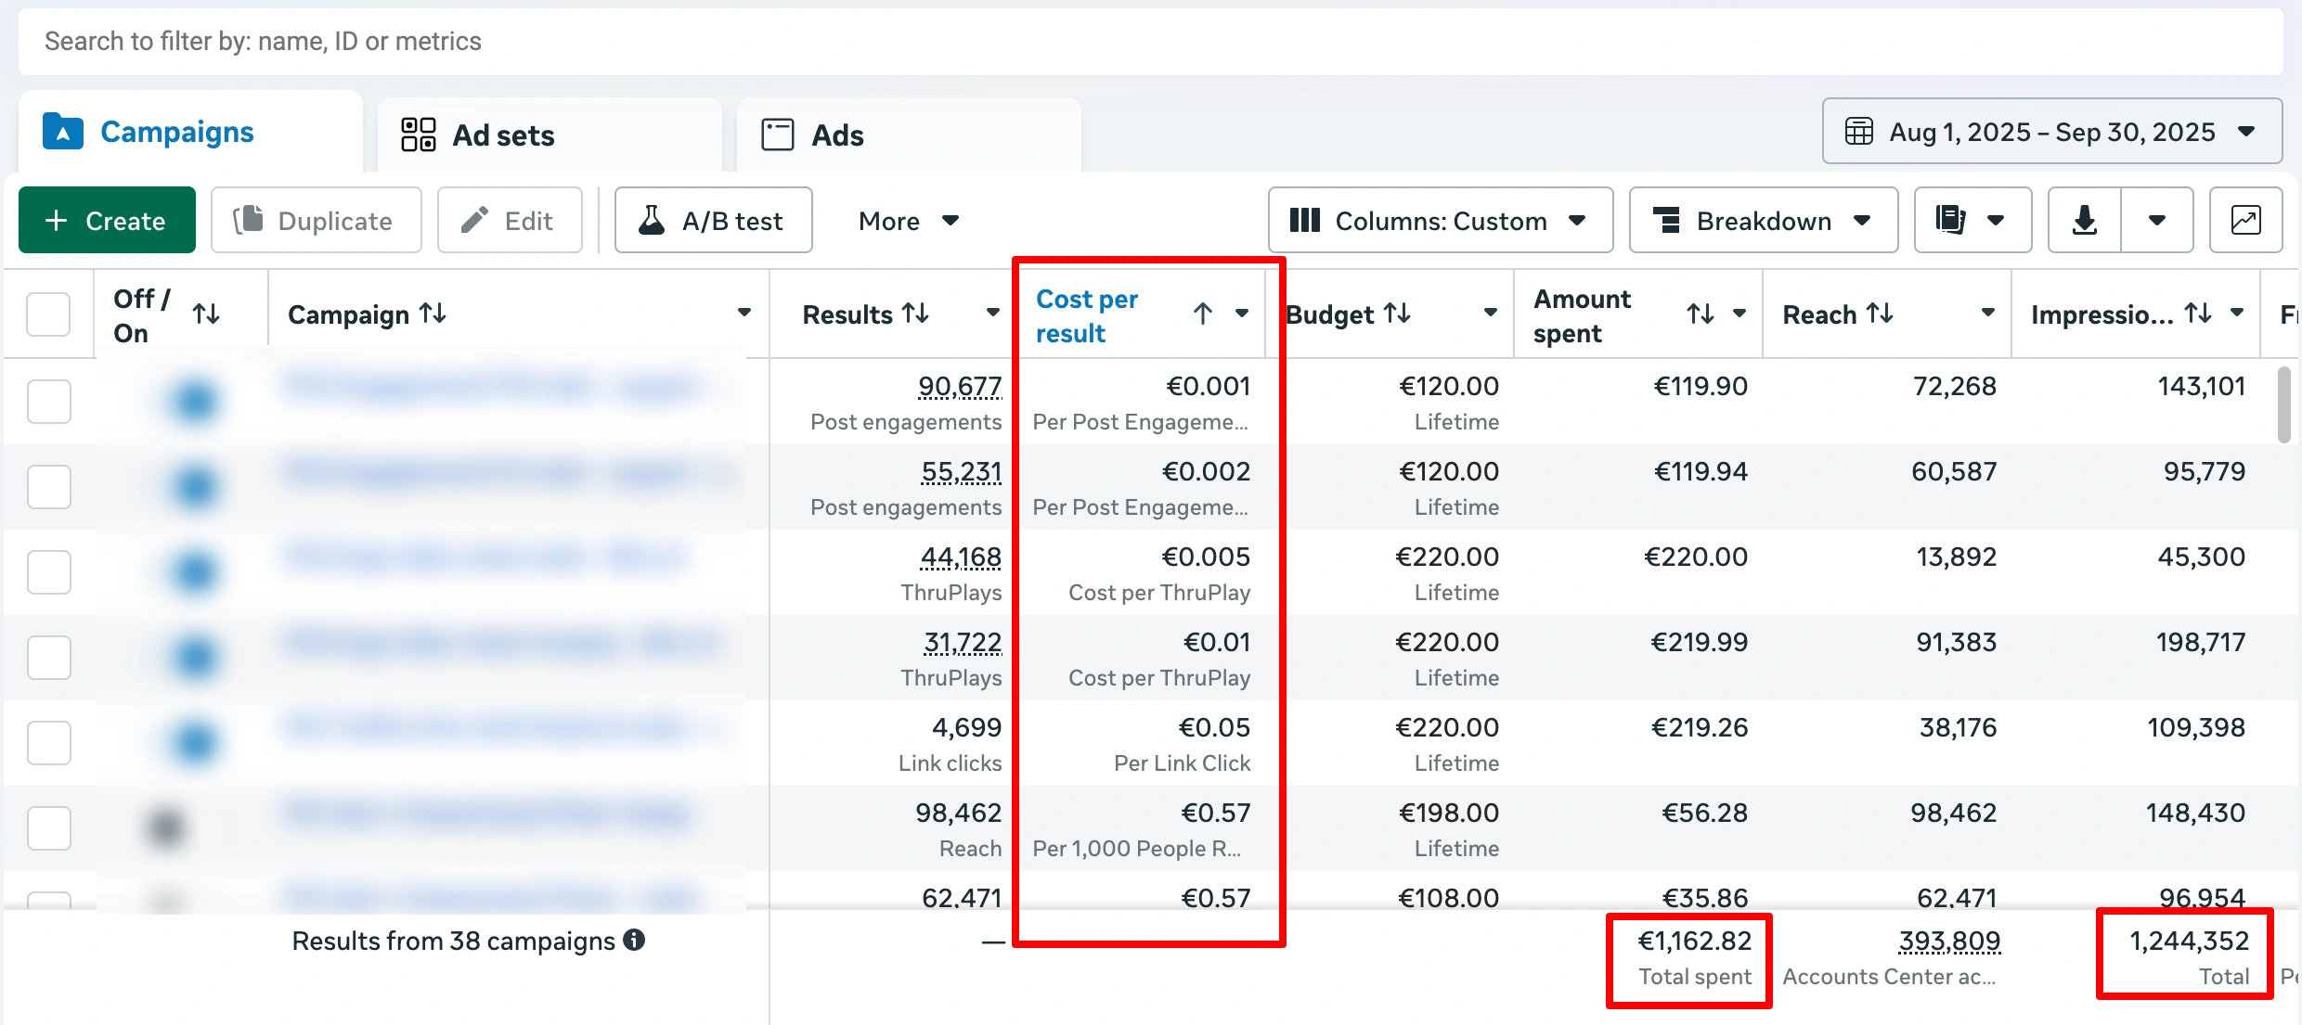Expand the Columns: Custom dropdown

(x=1440, y=221)
